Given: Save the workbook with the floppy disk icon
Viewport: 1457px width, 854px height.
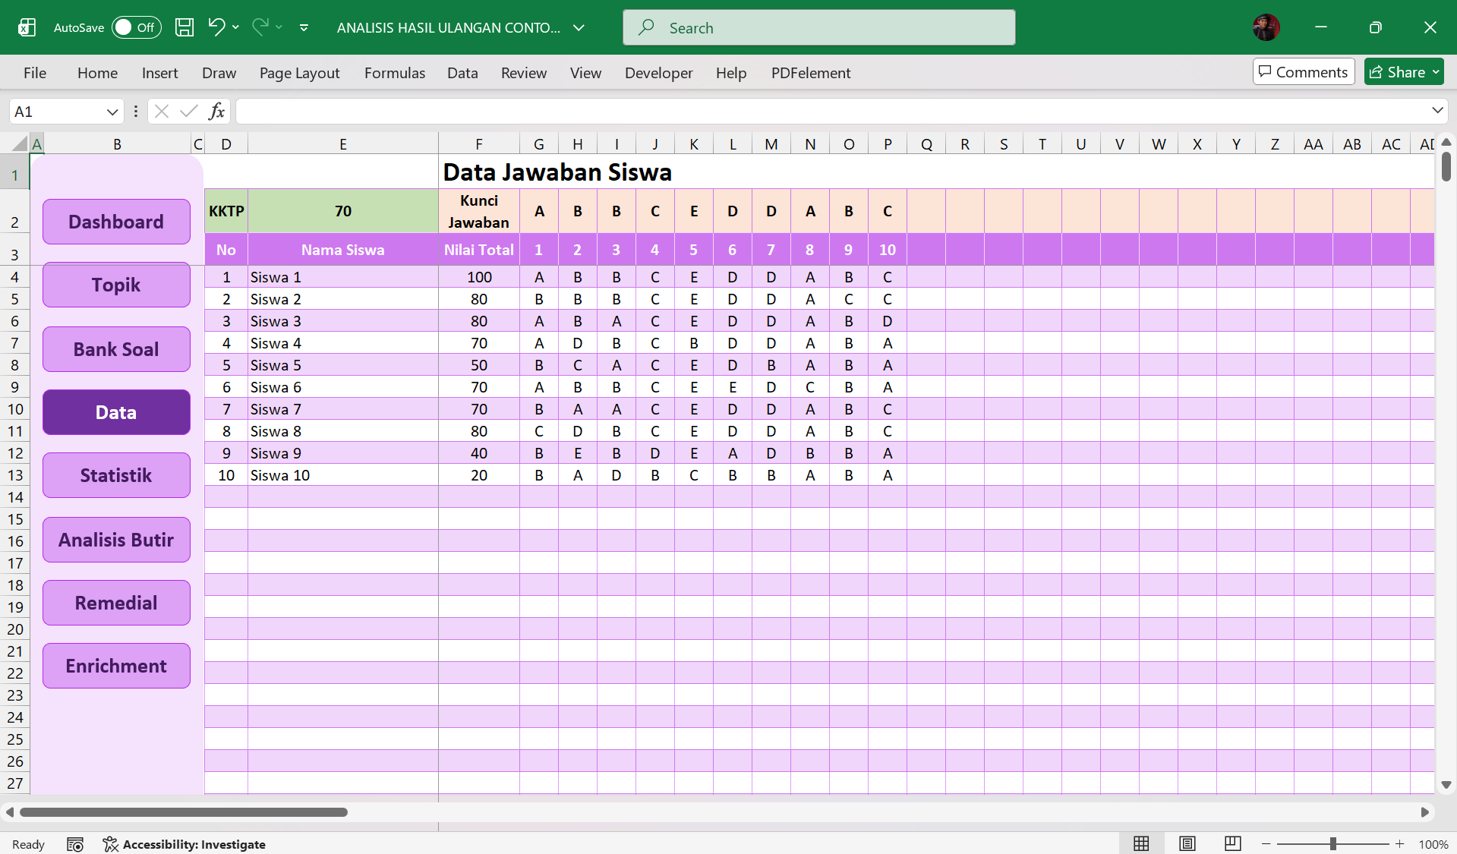Looking at the screenshot, I should tap(184, 27).
